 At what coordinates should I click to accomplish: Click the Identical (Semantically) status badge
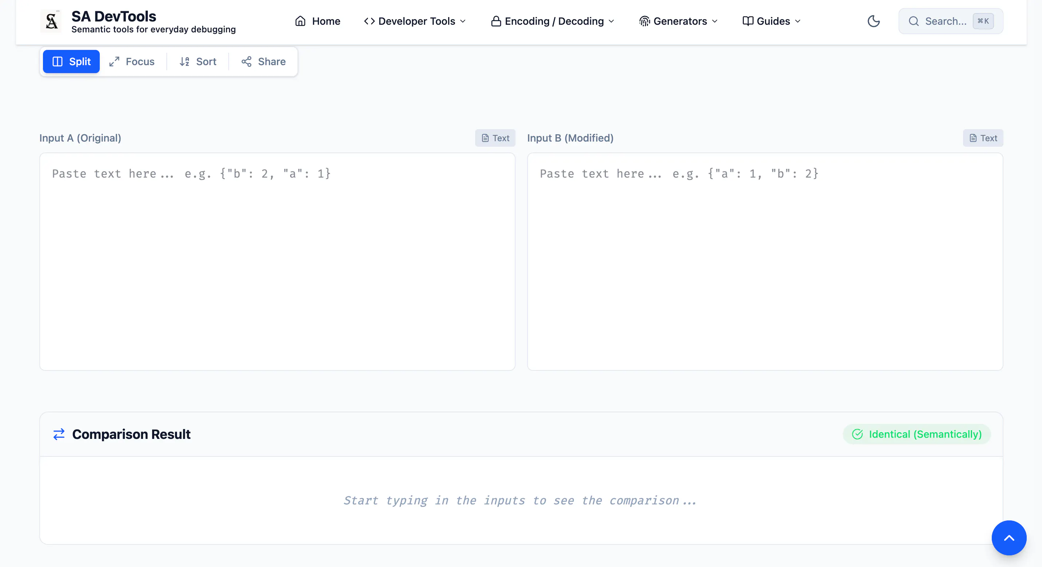(917, 434)
